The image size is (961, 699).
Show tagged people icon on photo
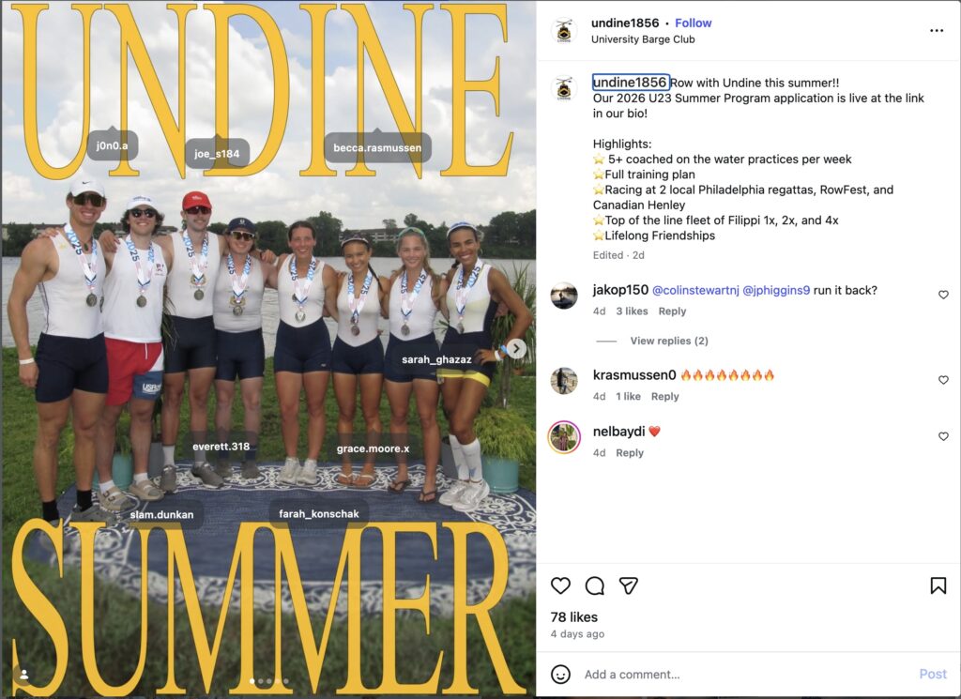[x=23, y=675]
